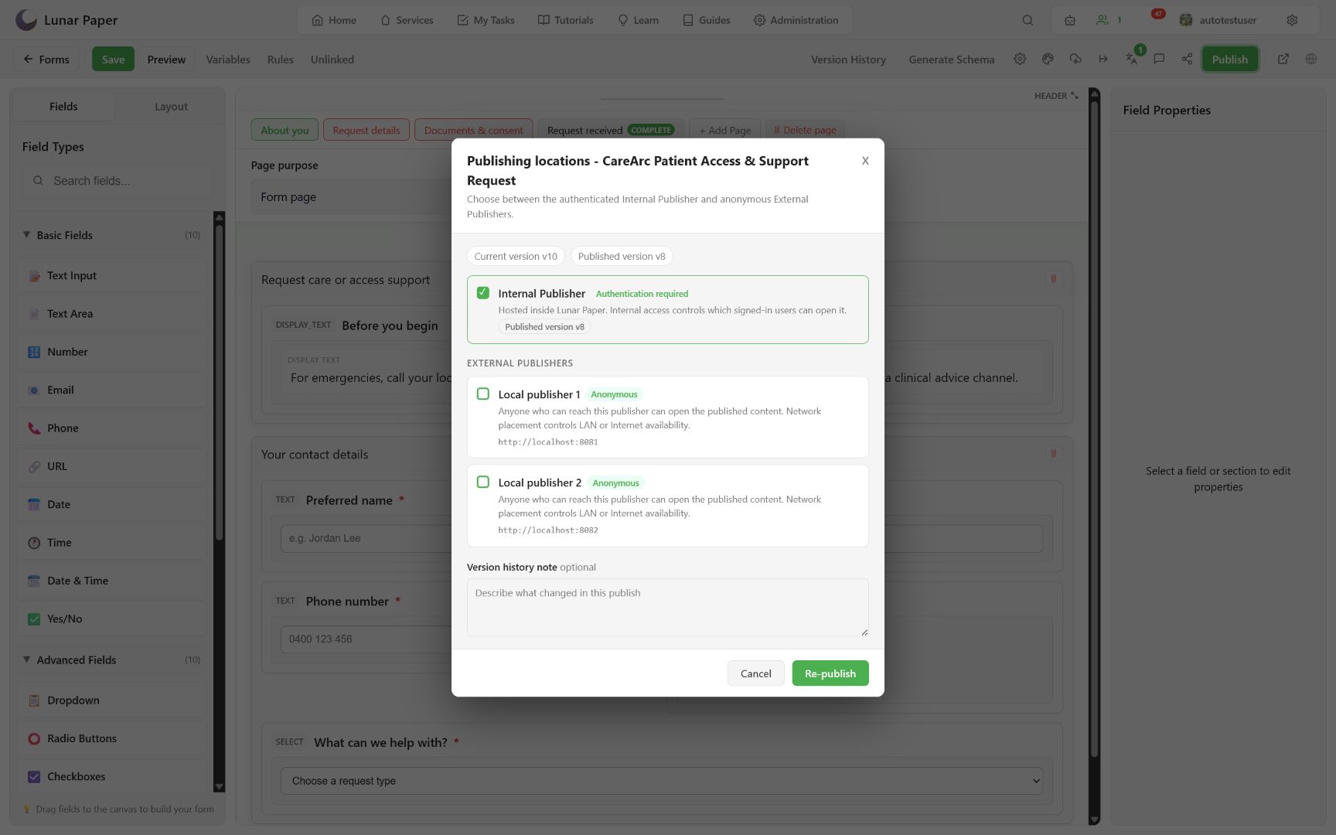Check the Local publisher 1 checkbox

[483, 394]
